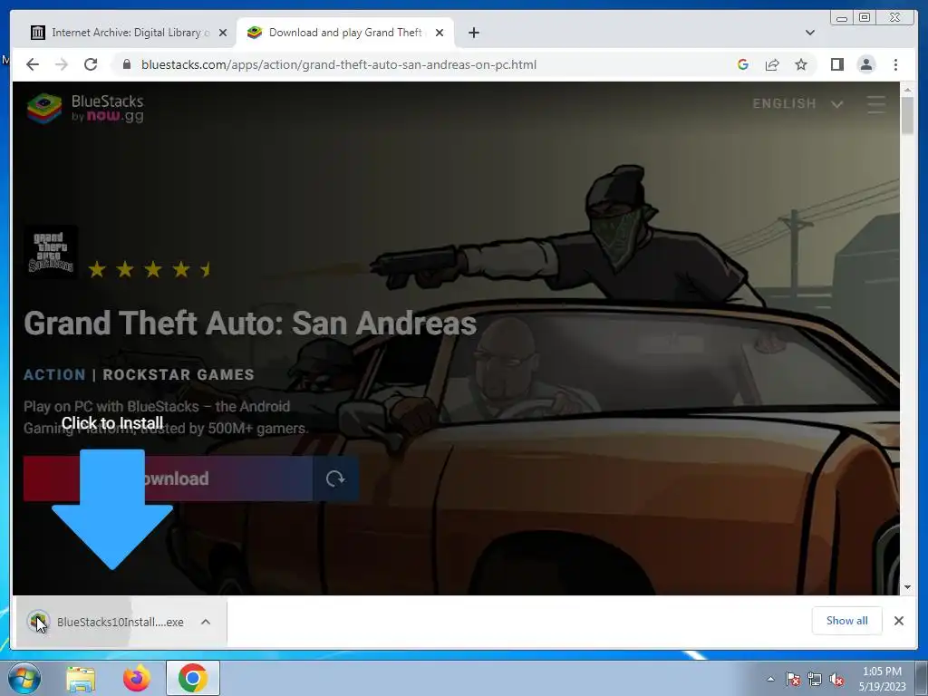928x696 pixels.
Task: Open a new tab with plus button
Action: coord(473,33)
